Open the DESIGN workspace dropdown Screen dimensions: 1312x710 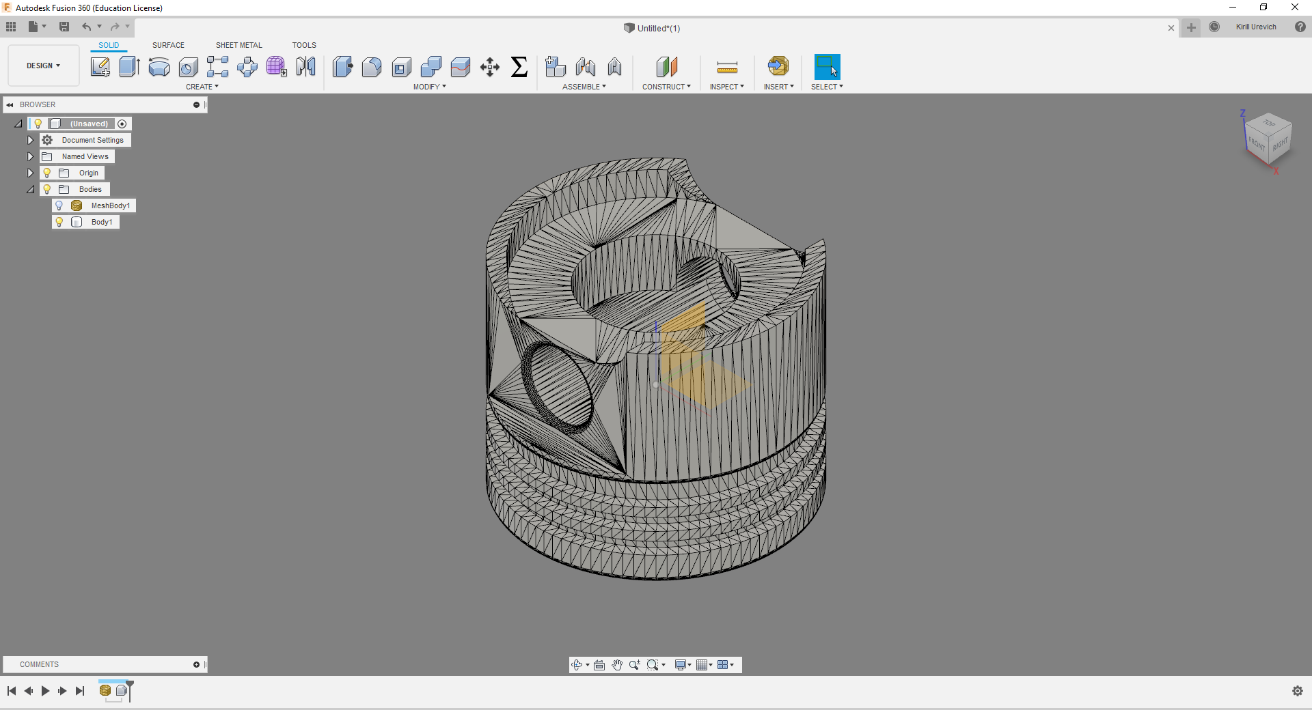point(44,66)
